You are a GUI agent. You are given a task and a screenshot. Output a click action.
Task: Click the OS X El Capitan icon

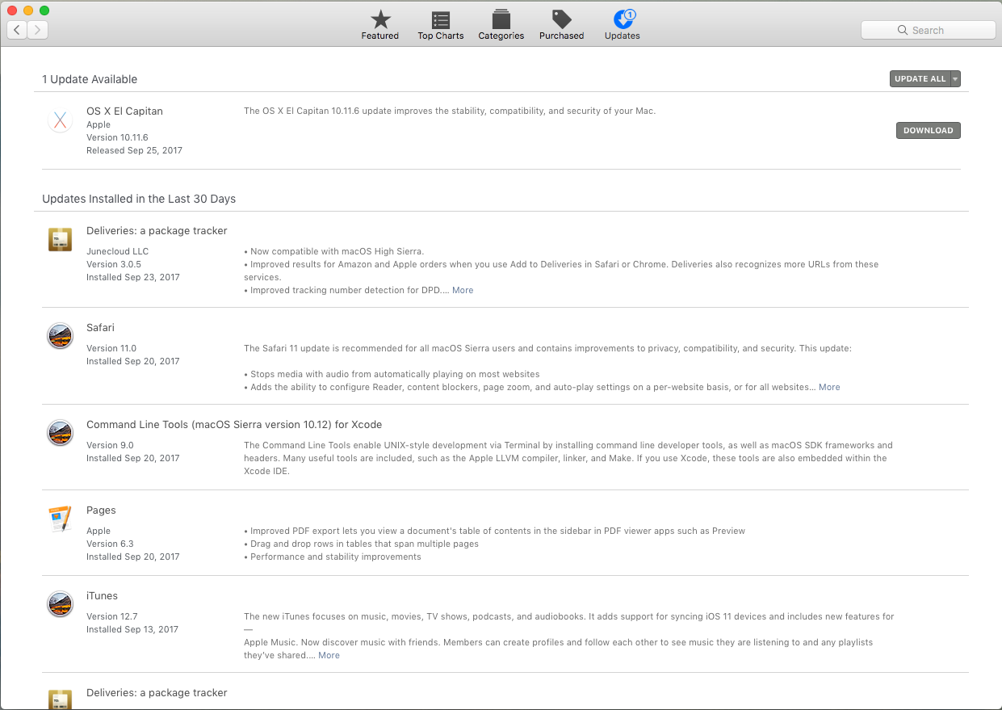[x=60, y=120]
